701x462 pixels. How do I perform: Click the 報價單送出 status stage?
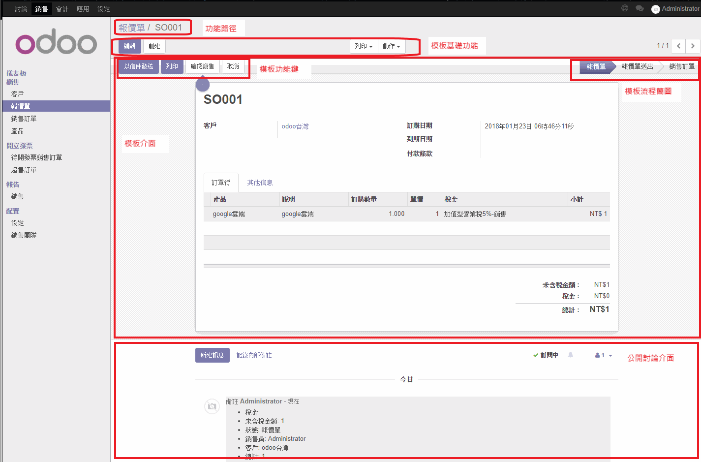coord(637,66)
